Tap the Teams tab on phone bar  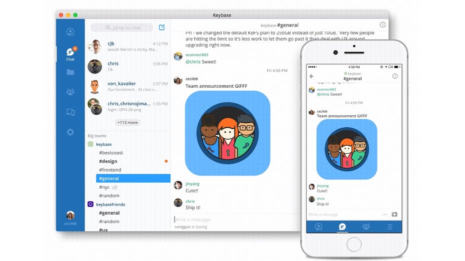[366, 227]
